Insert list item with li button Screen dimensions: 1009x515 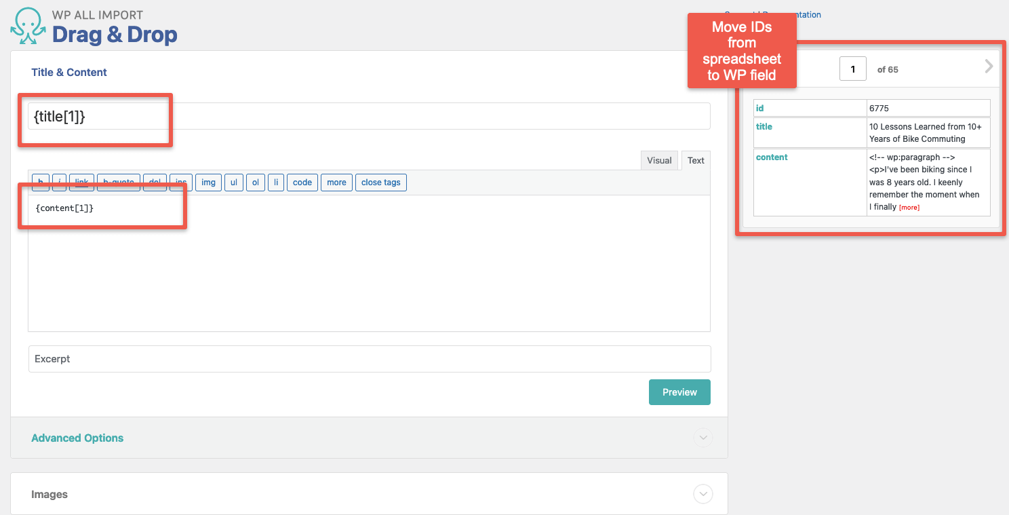[x=275, y=183]
